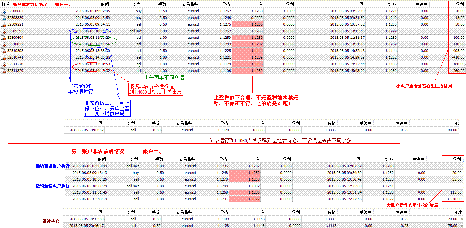Select the highlighted 1.1080 stop-loss cell
The width and height of the screenshot is (466, 228).
pyautogui.click(x=247, y=70)
